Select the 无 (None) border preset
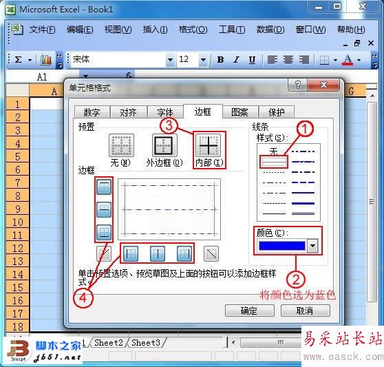The width and height of the screenshot is (384, 367). click(121, 145)
